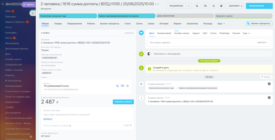275x140 pixels.
Task: Click the Добавить link in payment section
Action: 48,119
